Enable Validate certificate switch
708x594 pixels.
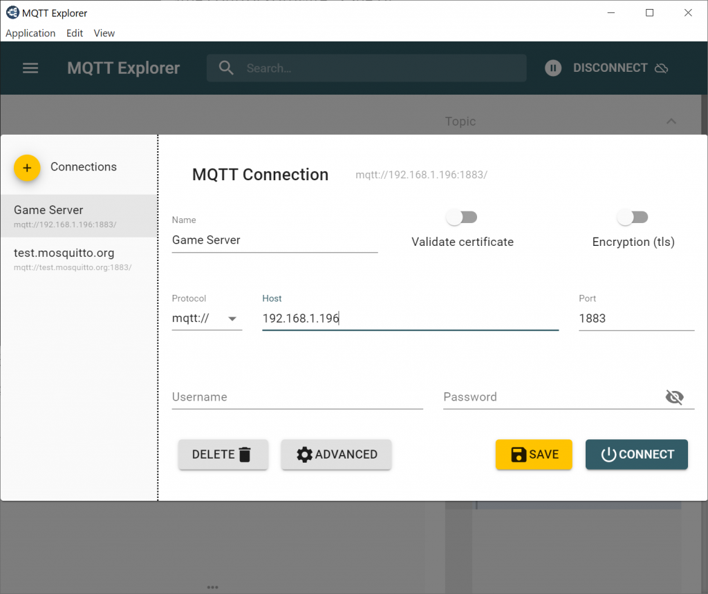pyautogui.click(x=462, y=218)
